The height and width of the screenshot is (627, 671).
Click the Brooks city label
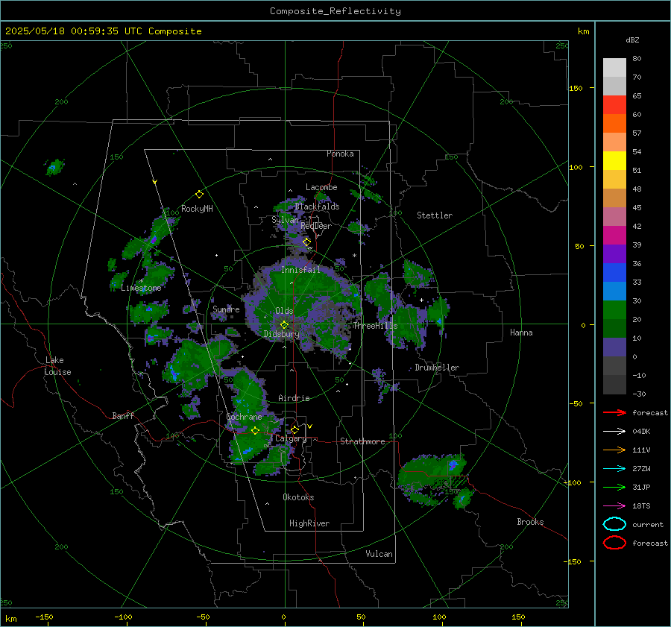(530, 522)
